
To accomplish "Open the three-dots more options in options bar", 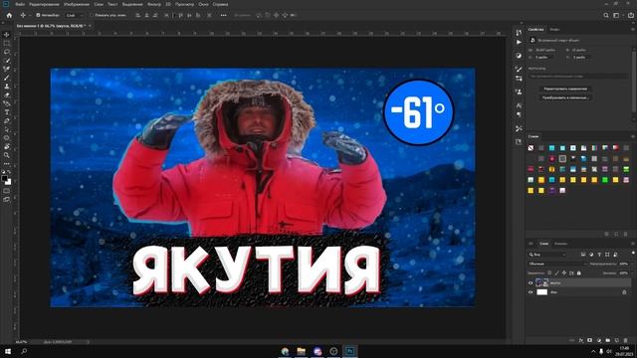I will click(223, 15).
